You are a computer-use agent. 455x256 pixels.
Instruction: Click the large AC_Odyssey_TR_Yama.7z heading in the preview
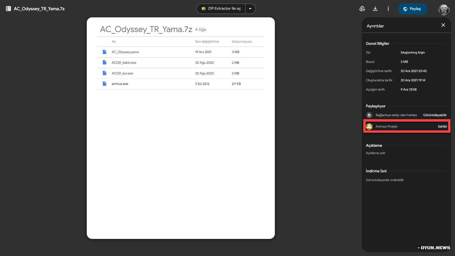point(146,30)
